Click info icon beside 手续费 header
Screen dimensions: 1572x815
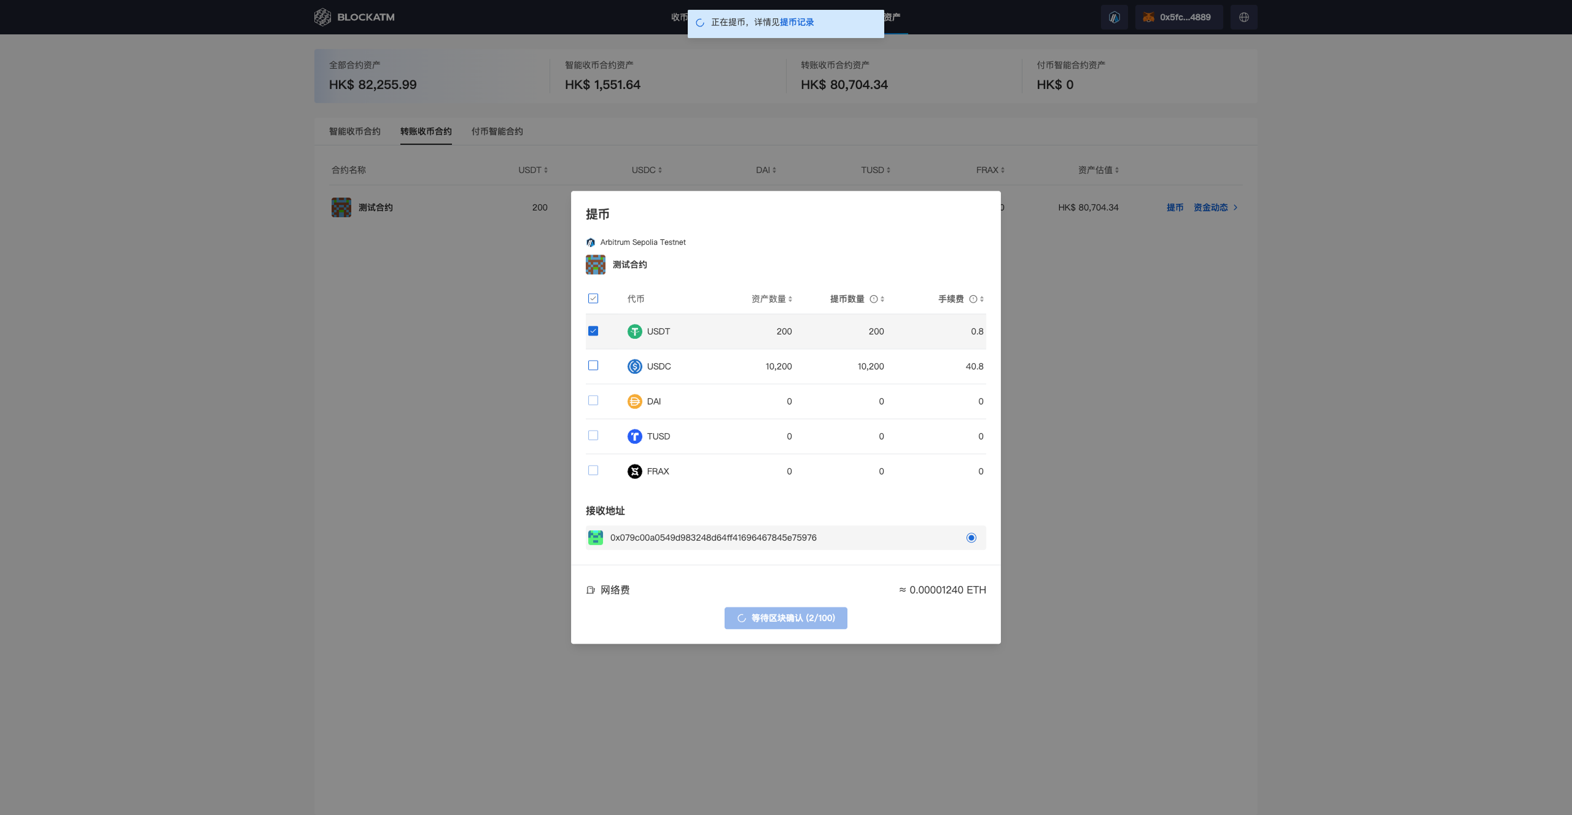tap(973, 299)
